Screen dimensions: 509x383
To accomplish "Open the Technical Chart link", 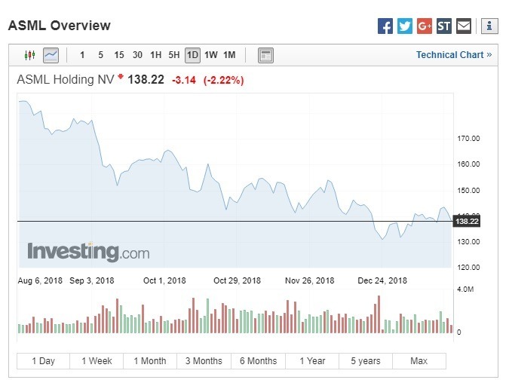I will click(454, 55).
